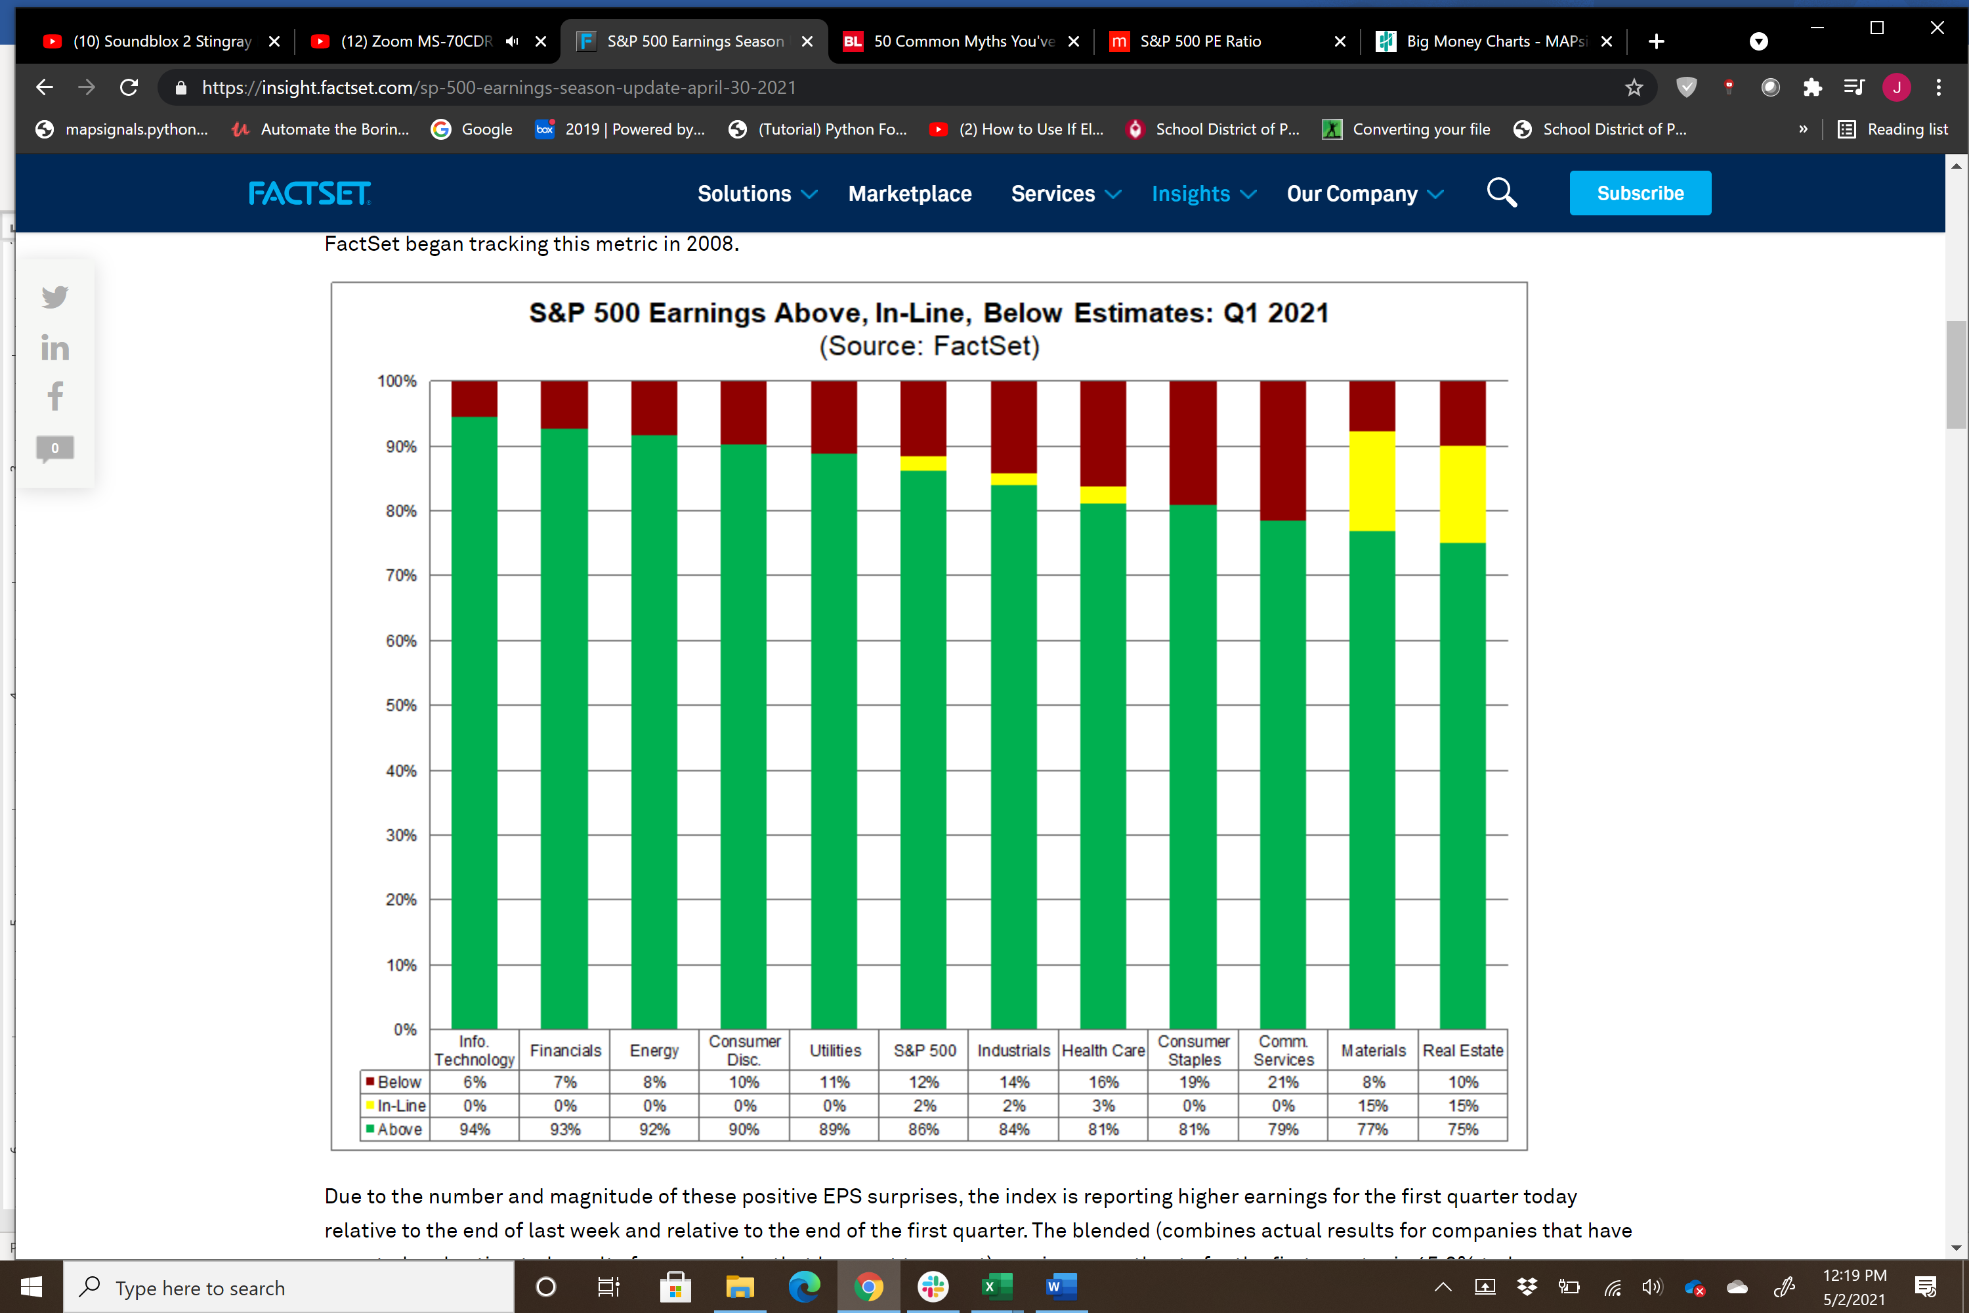
Task: Open File Explorer from taskbar
Action: [739, 1287]
